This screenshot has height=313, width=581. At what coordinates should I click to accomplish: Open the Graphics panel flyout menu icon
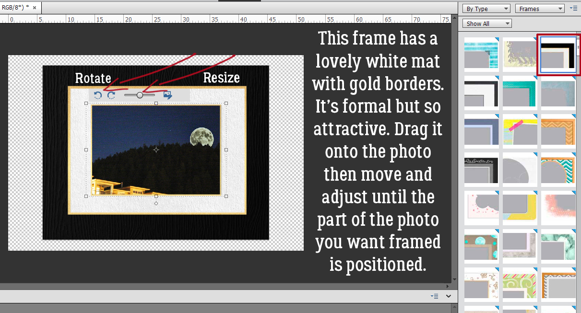pyautogui.click(x=573, y=8)
